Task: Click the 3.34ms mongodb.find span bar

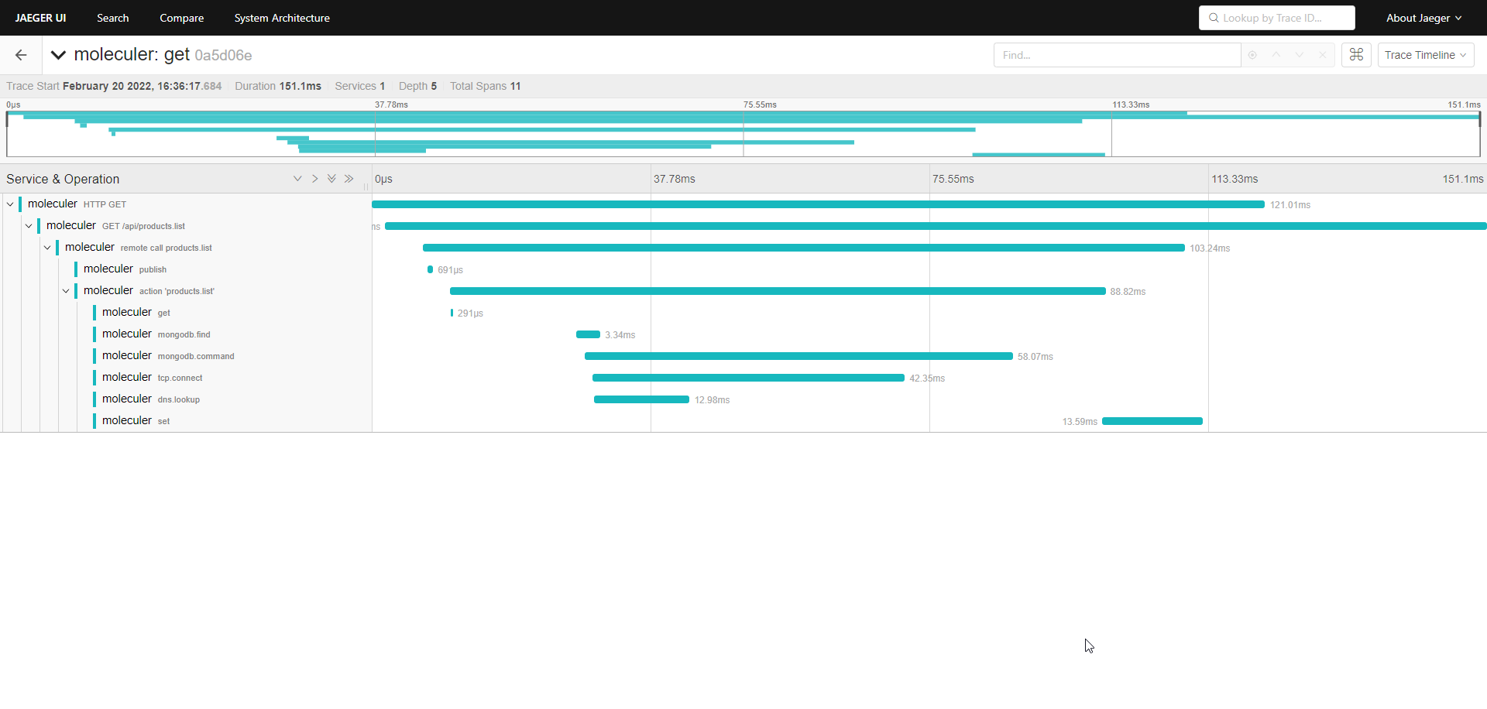Action: pyautogui.click(x=588, y=334)
